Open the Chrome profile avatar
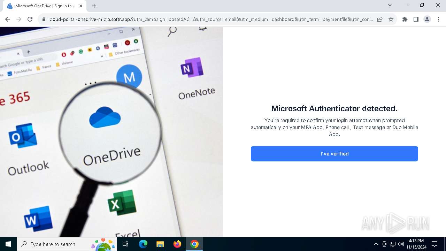 pyautogui.click(x=427, y=20)
